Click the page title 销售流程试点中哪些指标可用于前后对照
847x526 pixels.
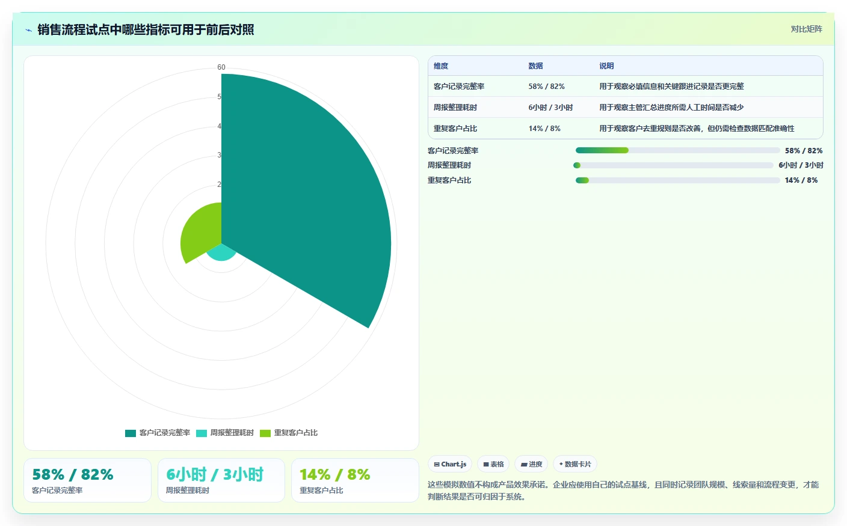pyautogui.click(x=146, y=29)
